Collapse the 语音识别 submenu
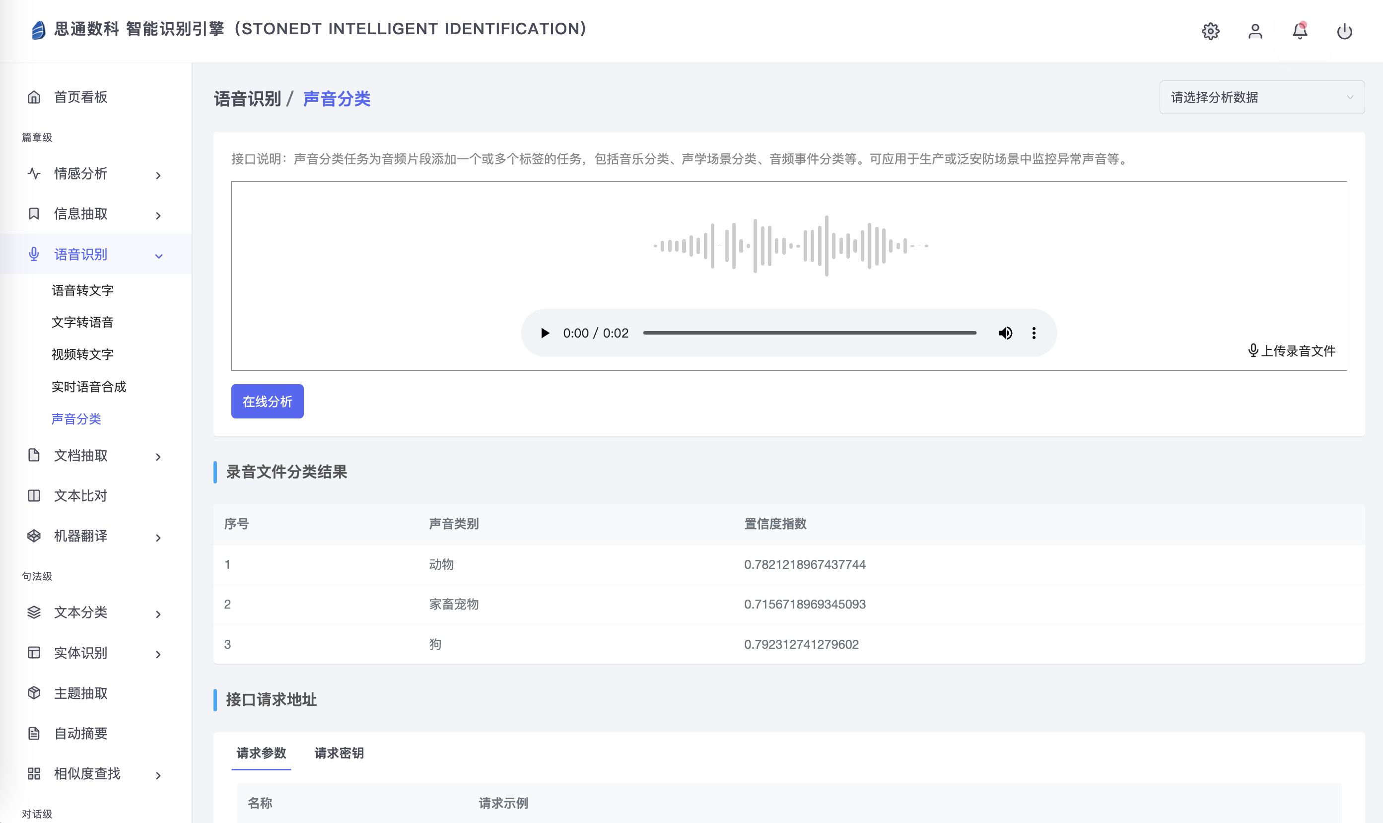 [158, 256]
